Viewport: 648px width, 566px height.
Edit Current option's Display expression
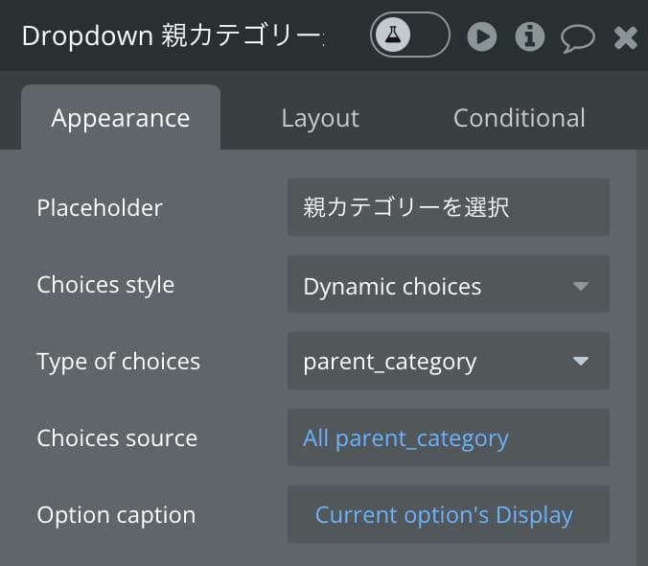click(x=444, y=515)
